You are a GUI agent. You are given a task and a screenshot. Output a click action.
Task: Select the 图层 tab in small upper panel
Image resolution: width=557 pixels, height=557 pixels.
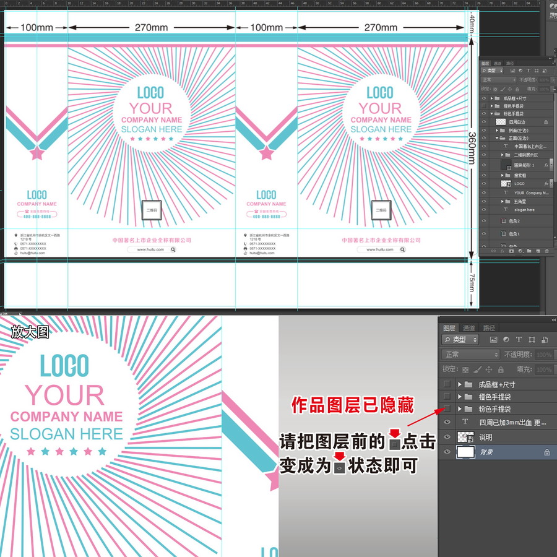click(x=485, y=63)
